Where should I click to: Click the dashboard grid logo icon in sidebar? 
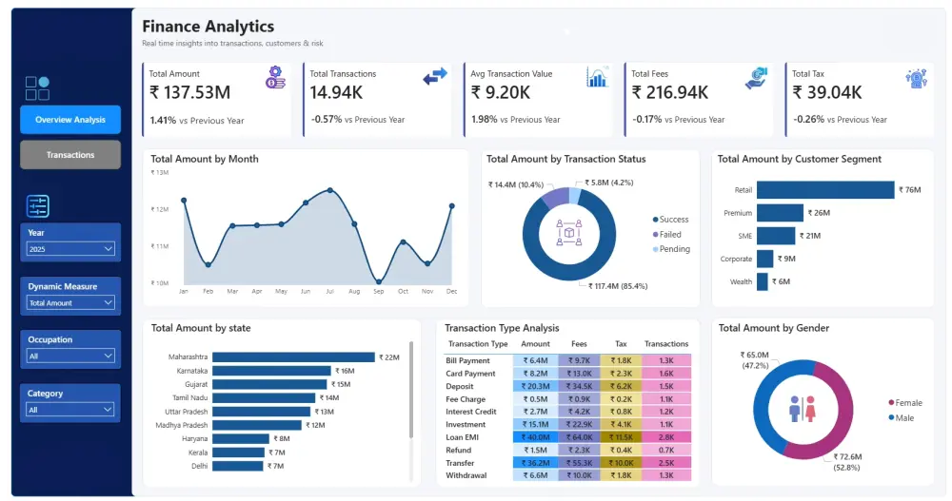38,88
